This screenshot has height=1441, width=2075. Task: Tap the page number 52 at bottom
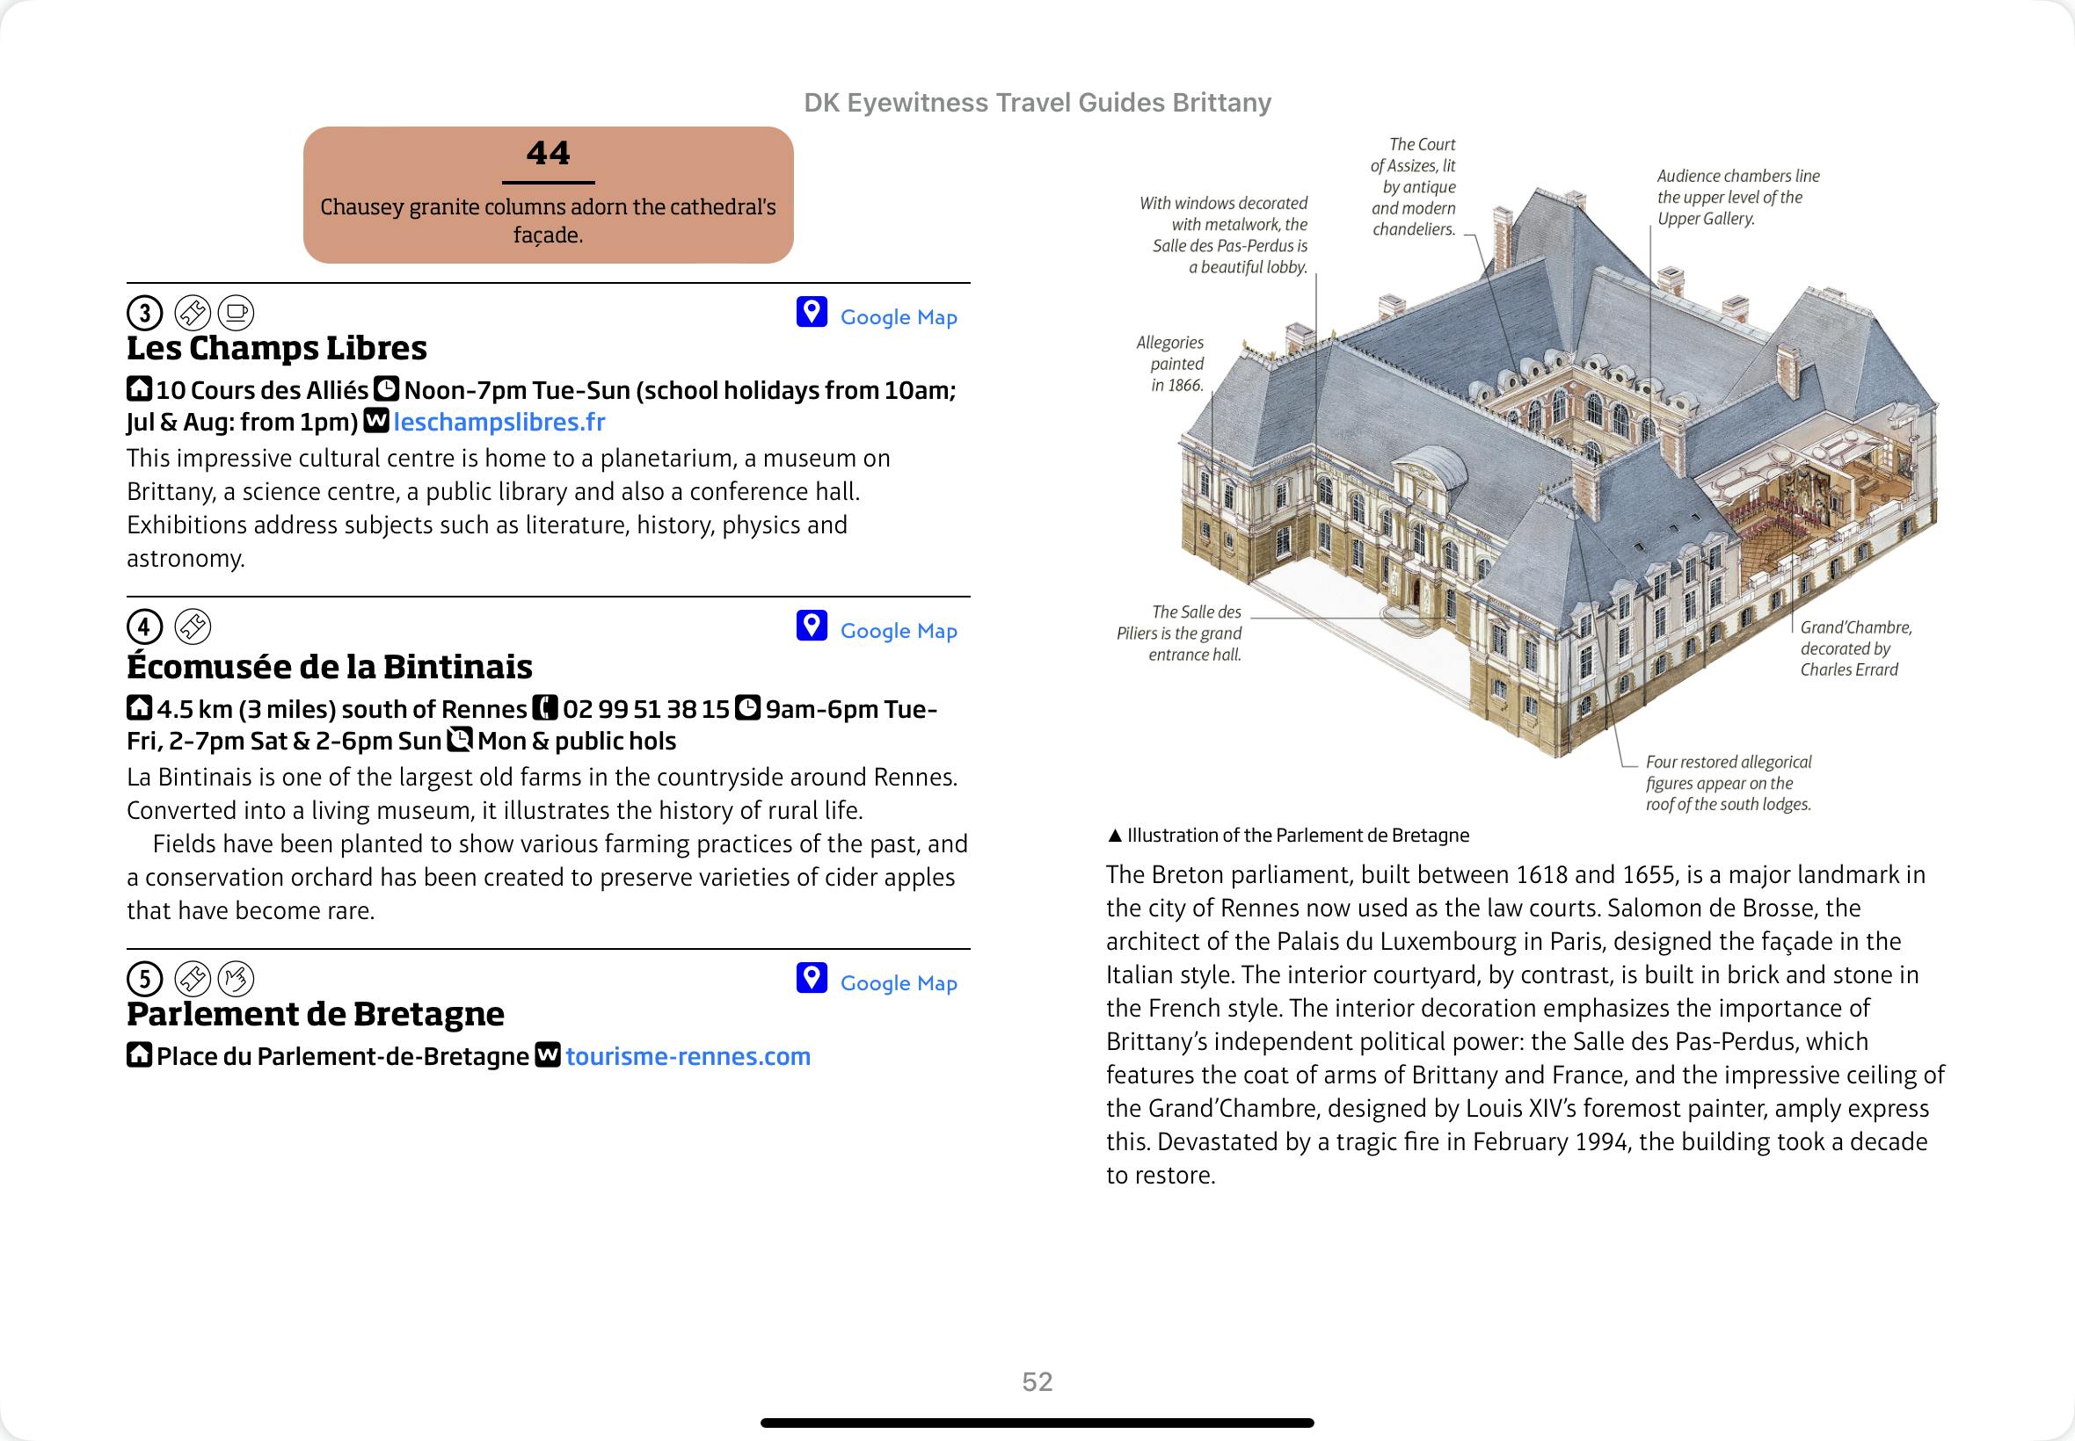point(1037,1381)
